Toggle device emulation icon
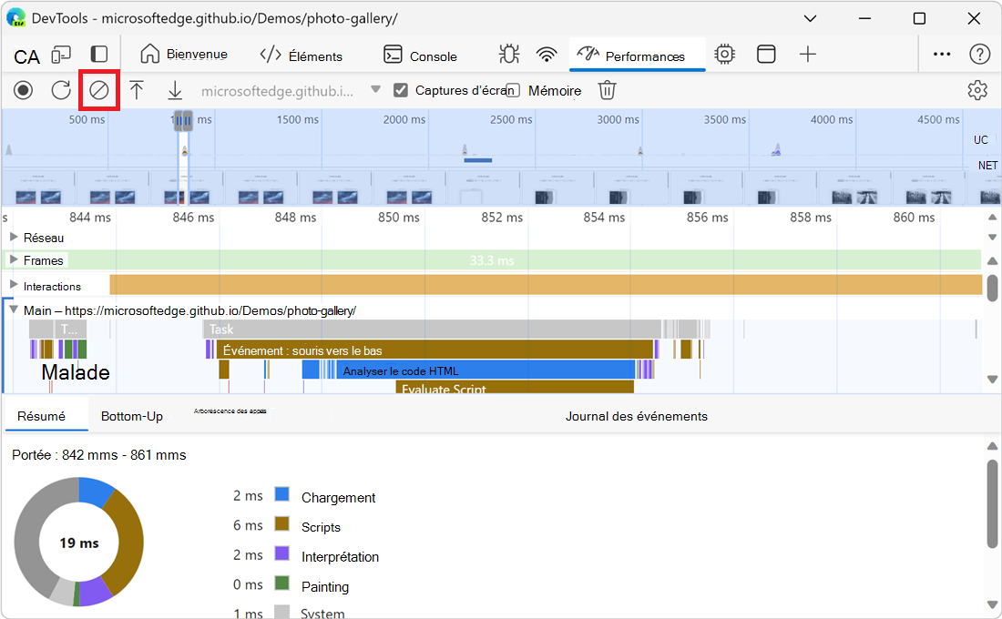The image size is (1002, 619). point(61,55)
